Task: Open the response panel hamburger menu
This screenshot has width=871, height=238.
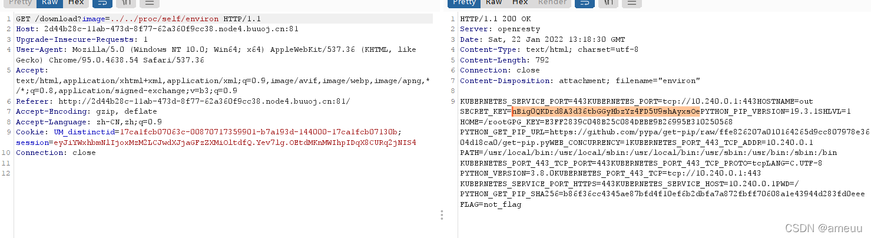Action: (x=631, y=3)
